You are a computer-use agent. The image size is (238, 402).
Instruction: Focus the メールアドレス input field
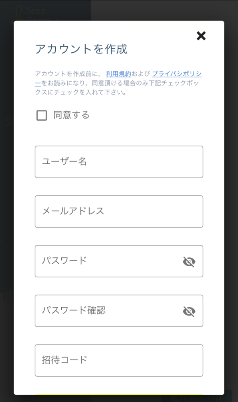[x=119, y=211]
